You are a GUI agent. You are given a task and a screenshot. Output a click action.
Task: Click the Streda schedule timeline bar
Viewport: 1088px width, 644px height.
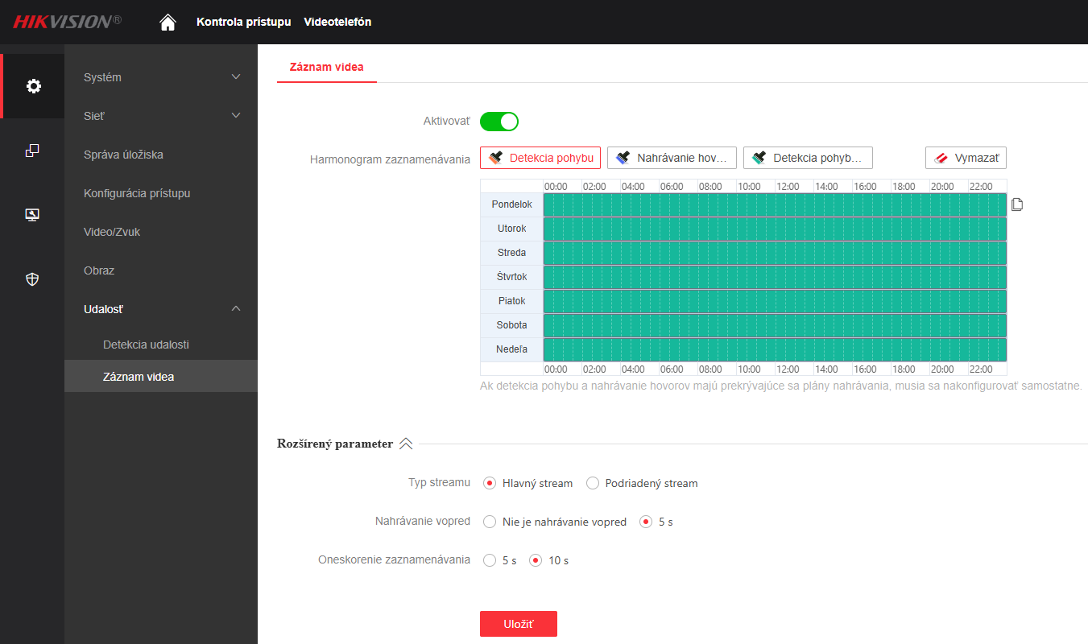[775, 253]
